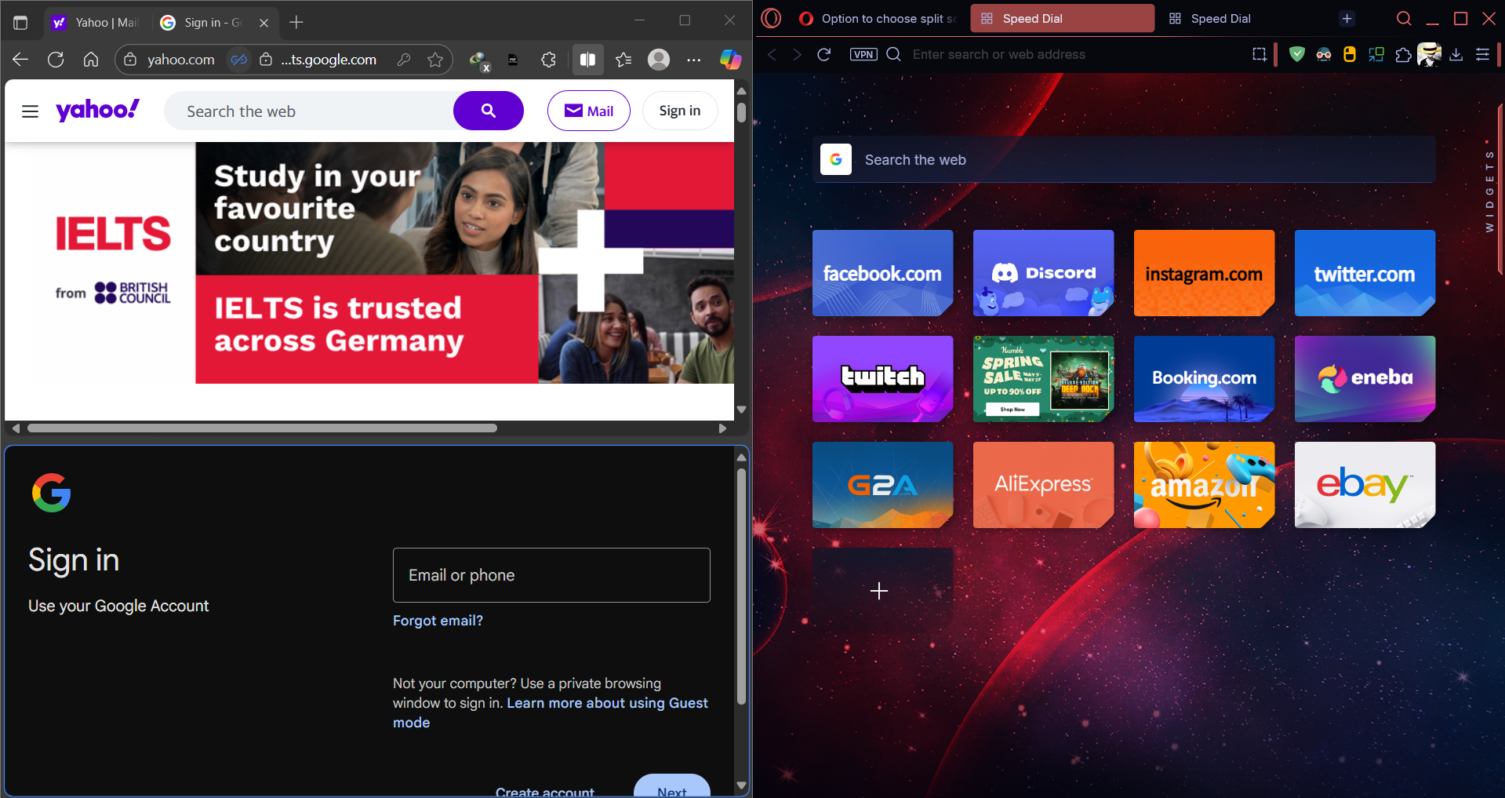Refresh the page in Edge

pyautogui.click(x=56, y=60)
